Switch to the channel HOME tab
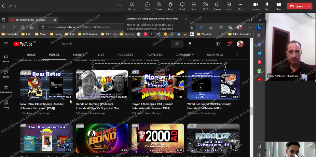This screenshot has height=157, width=316. pyautogui.click(x=31, y=55)
